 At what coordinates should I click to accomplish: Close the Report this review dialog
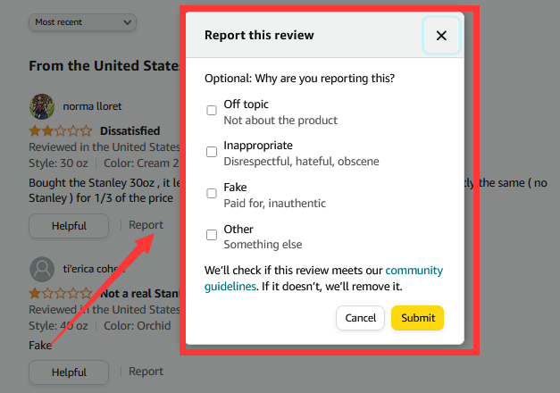tap(440, 36)
